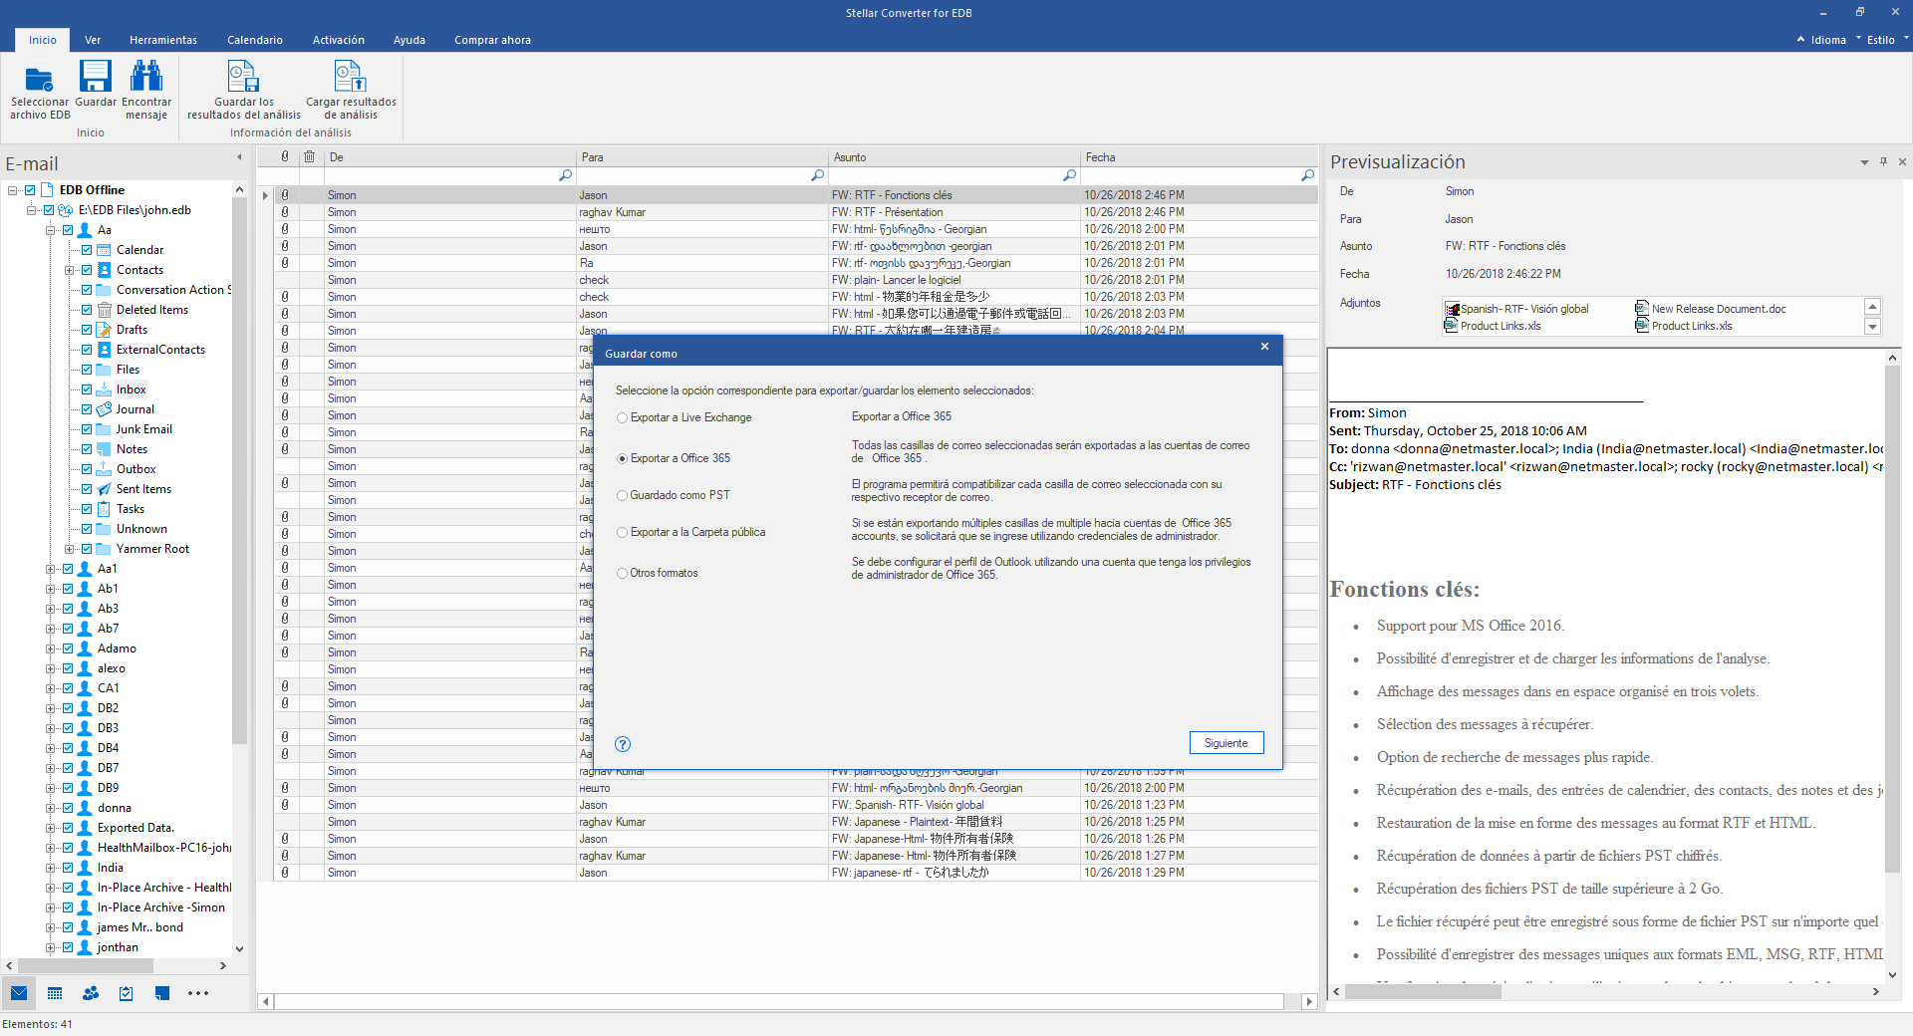Click attachment column header paperclip icon

(285, 156)
